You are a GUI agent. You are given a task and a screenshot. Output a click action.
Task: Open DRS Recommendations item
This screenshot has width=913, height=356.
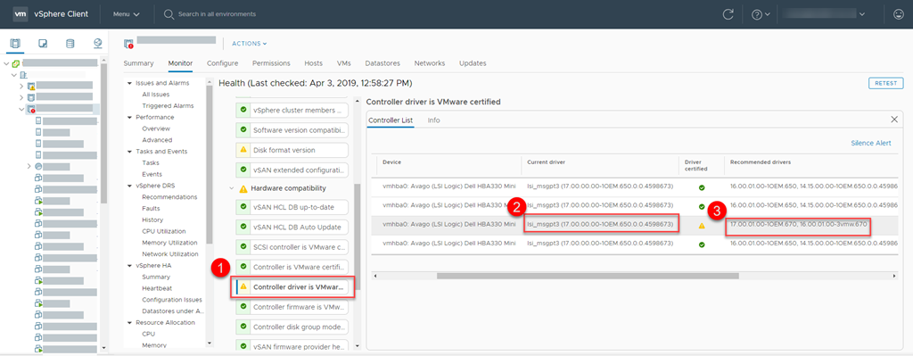point(169,197)
